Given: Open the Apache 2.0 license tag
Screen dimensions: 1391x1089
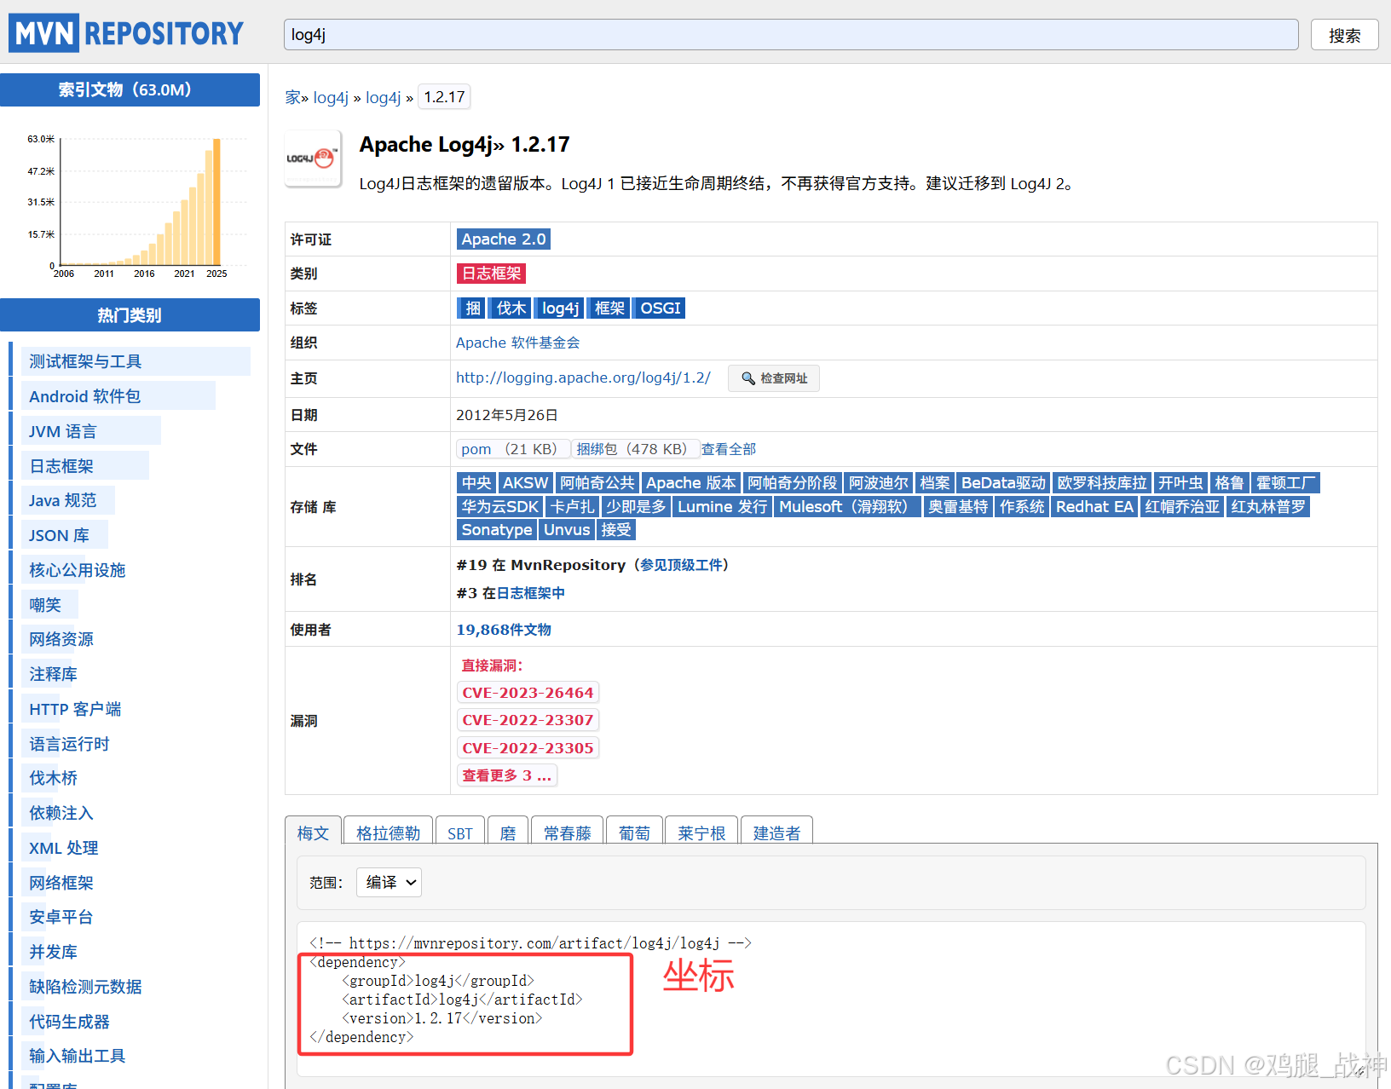Looking at the screenshot, I should [504, 239].
